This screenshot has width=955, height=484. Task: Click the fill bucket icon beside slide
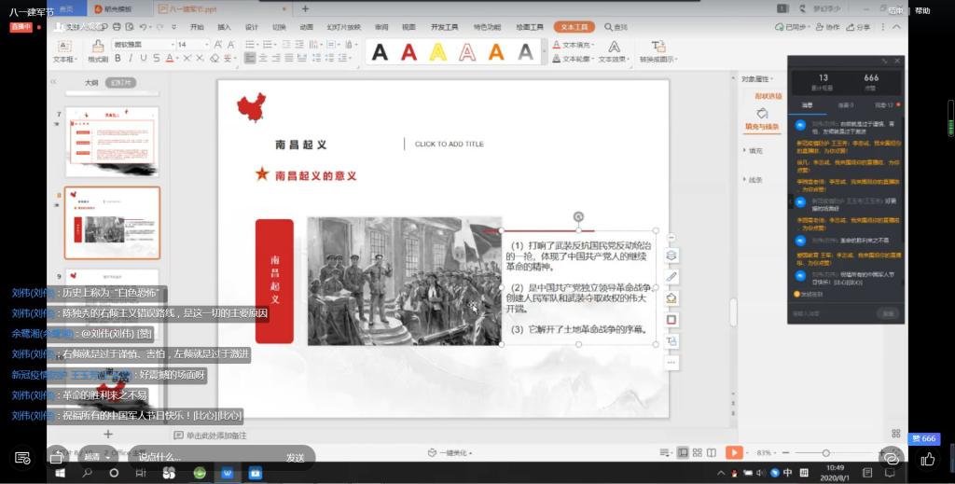671,298
